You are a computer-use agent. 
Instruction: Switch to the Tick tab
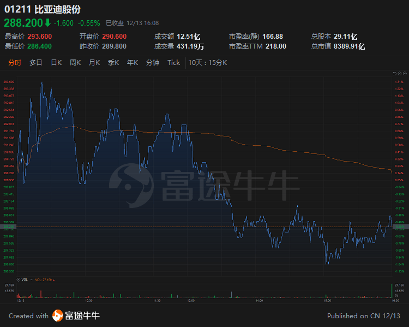pos(174,63)
